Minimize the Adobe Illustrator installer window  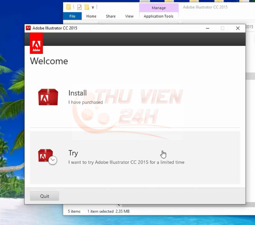[208, 28]
